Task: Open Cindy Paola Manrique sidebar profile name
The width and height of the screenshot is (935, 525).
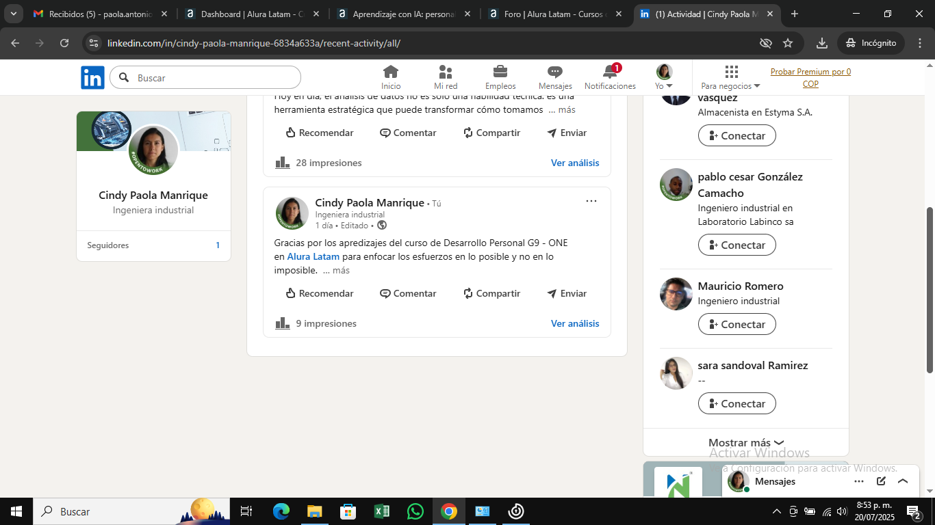Action: (x=153, y=195)
